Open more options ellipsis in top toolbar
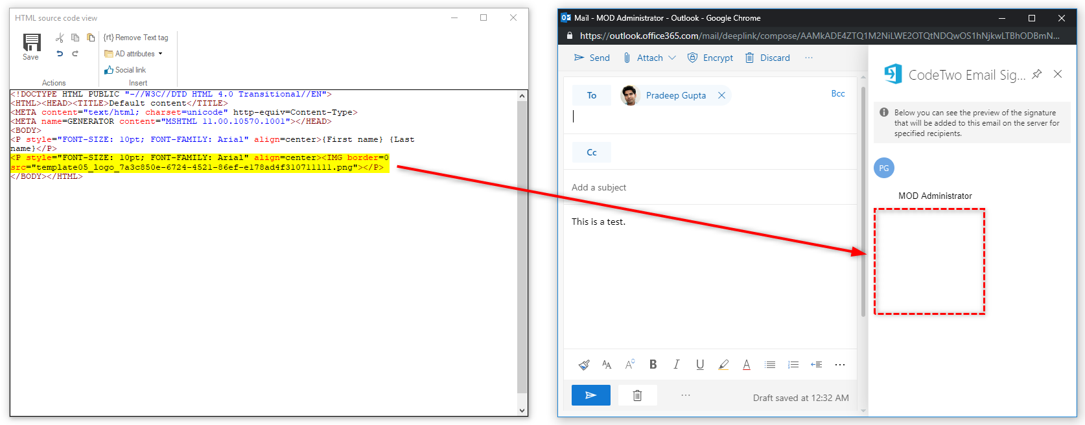The image size is (1085, 425). click(809, 58)
